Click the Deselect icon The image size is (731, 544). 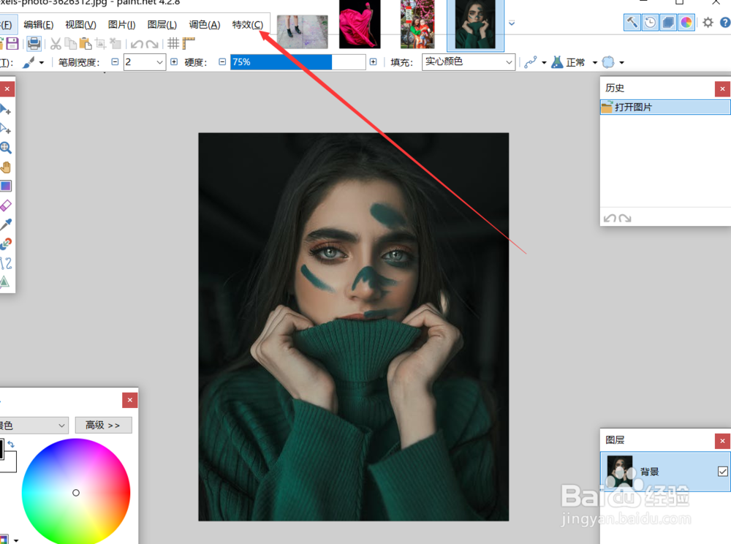click(x=115, y=44)
